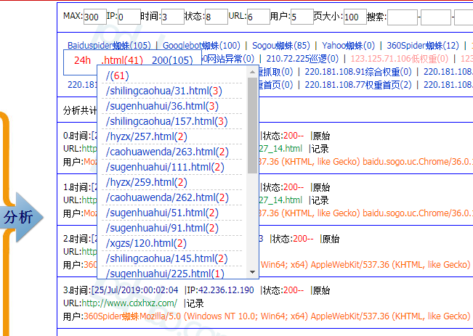This screenshot has width=473, height=336.
Task: Click the first 搜索 search box
Action: [x=403, y=17]
